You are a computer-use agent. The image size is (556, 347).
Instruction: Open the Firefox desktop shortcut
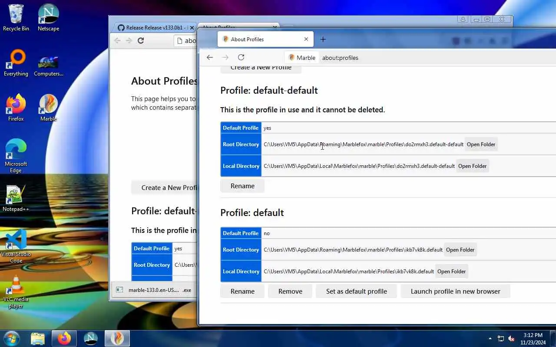coord(16,108)
